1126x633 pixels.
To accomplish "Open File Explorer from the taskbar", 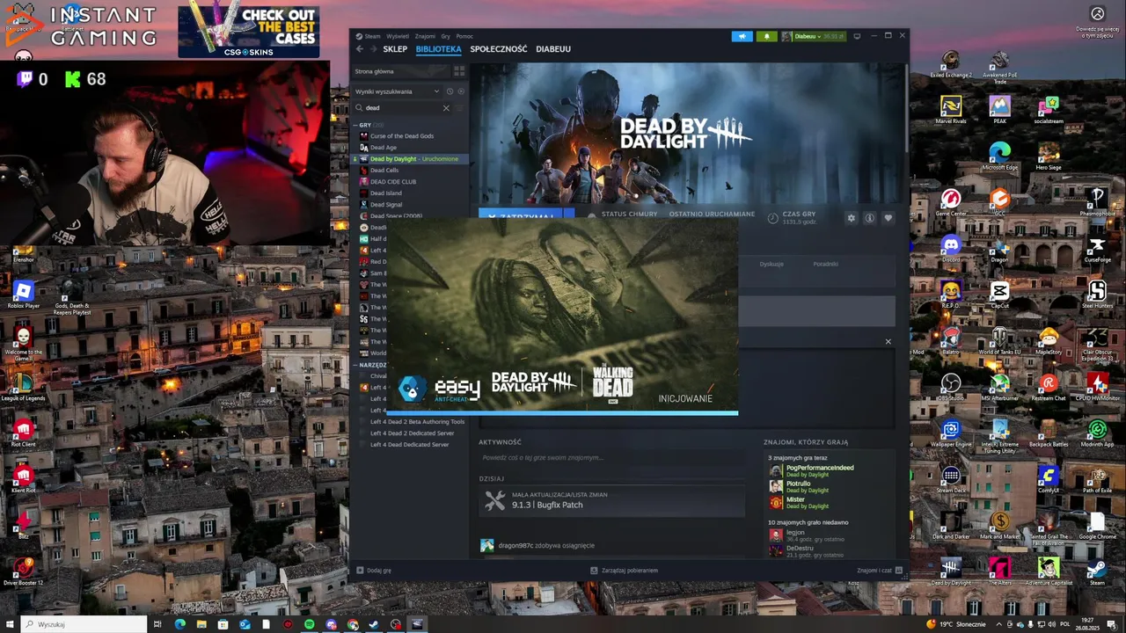I will point(201,624).
